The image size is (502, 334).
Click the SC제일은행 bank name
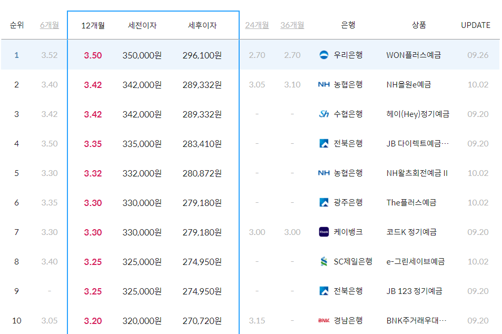(353, 261)
